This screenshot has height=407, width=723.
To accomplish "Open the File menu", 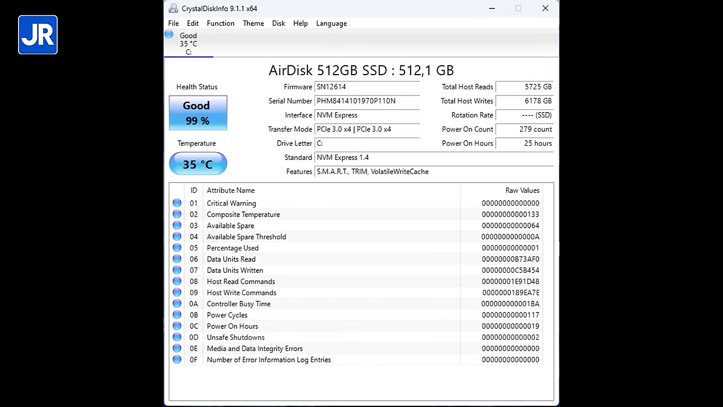I will [x=173, y=23].
